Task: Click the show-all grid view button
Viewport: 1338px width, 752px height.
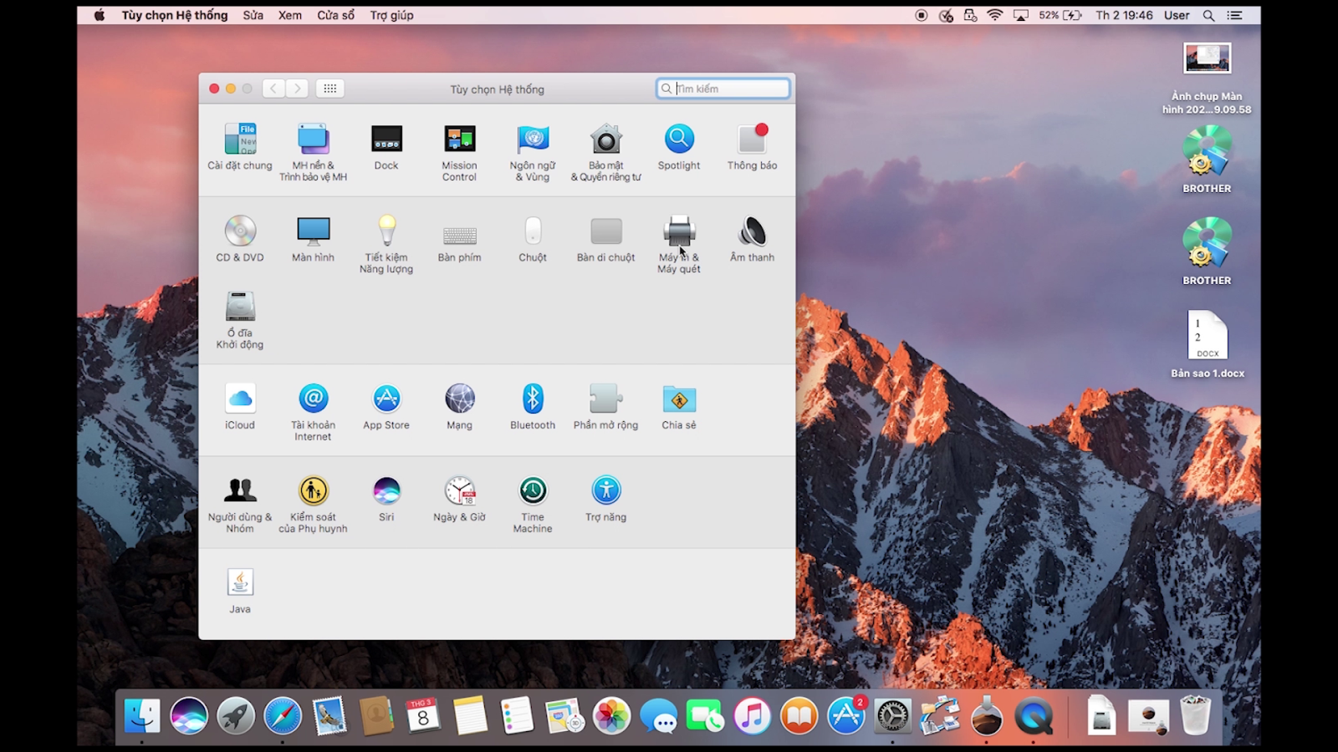Action: pyautogui.click(x=329, y=89)
